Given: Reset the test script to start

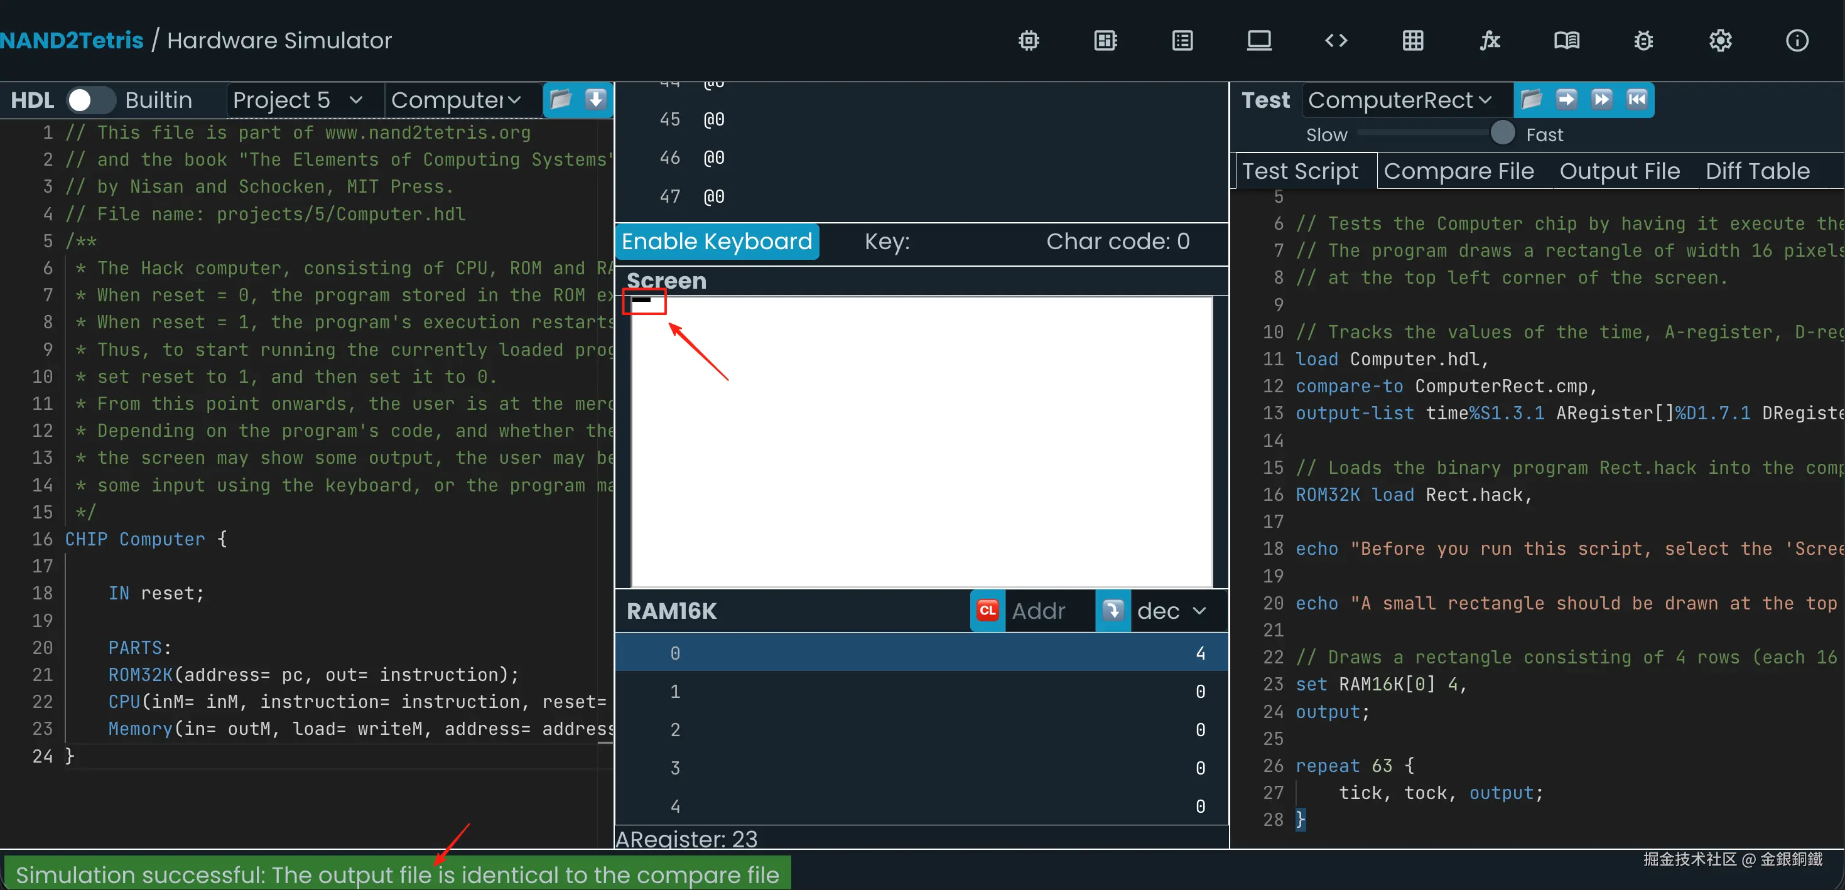Looking at the screenshot, I should 1637,99.
